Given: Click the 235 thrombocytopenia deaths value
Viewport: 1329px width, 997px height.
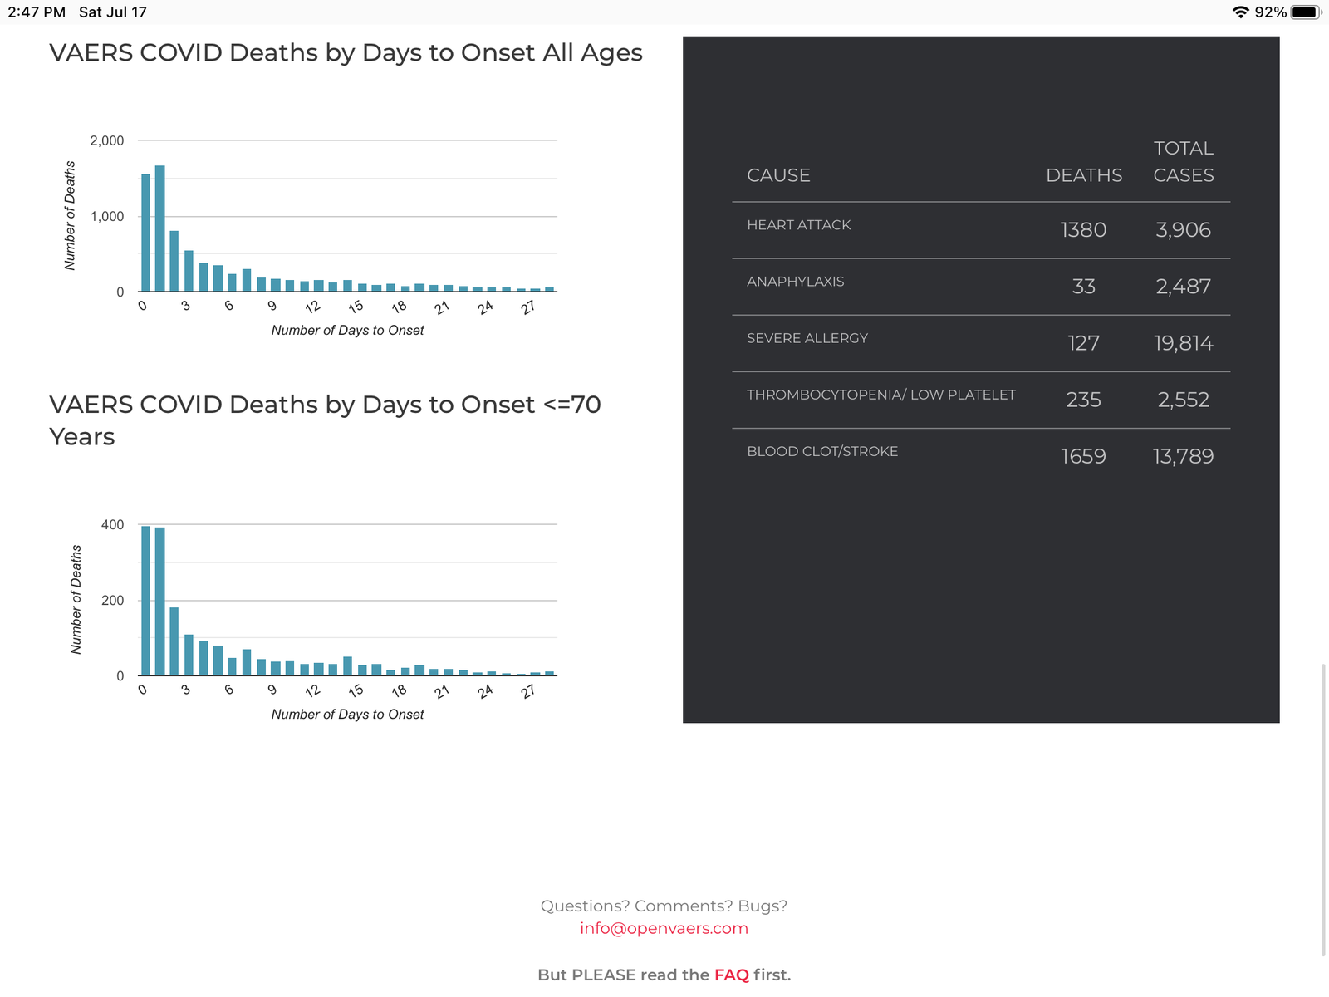Looking at the screenshot, I should (1083, 400).
